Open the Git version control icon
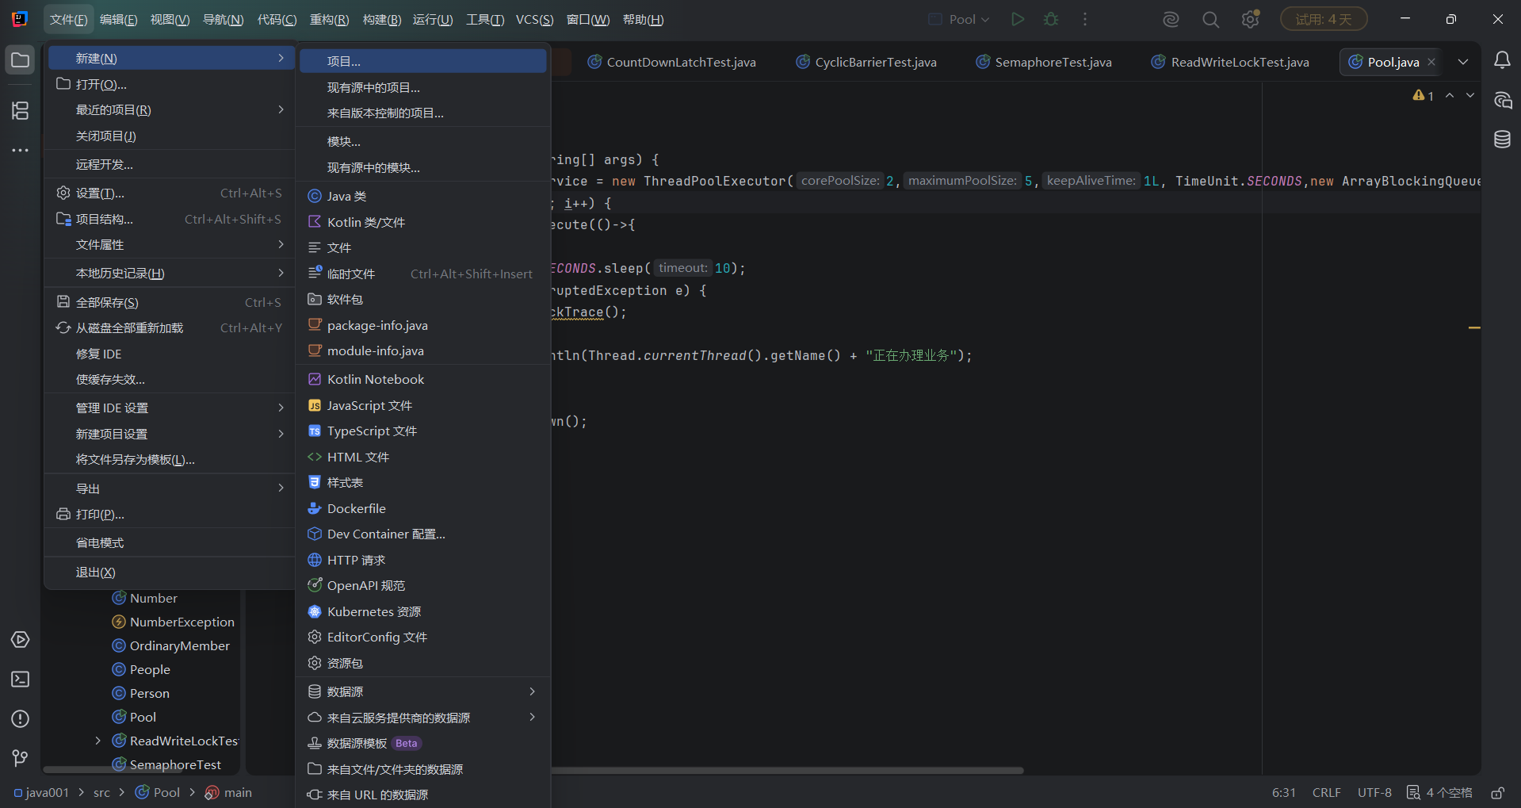 click(x=21, y=758)
